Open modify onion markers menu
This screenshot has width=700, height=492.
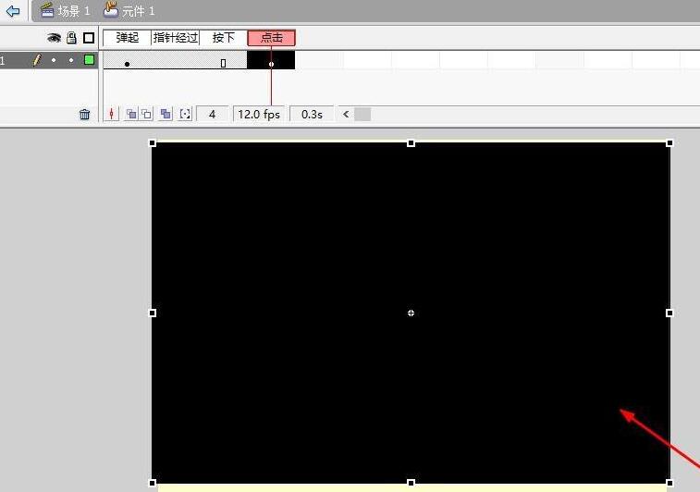coord(185,115)
